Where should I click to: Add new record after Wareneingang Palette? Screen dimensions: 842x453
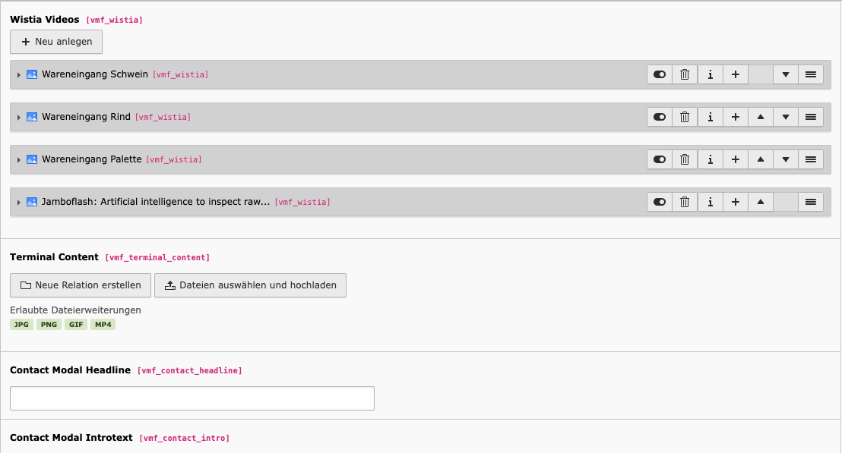pos(735,159)
